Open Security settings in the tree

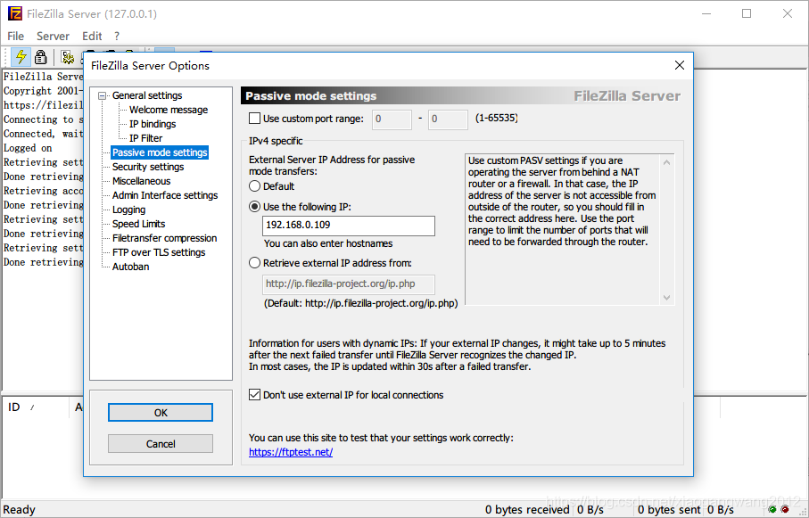pos(148,167)
